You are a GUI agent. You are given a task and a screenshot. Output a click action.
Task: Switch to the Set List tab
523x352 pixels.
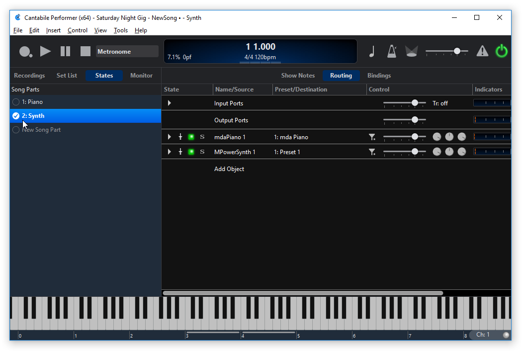click(67, 76)
